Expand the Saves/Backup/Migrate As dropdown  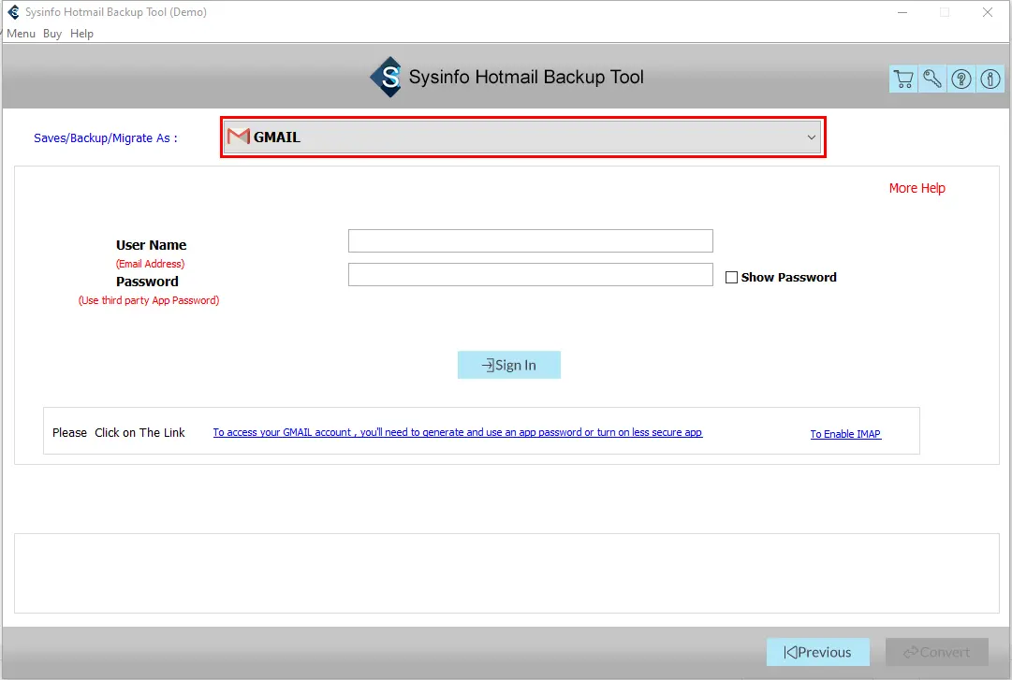[522, 137]
